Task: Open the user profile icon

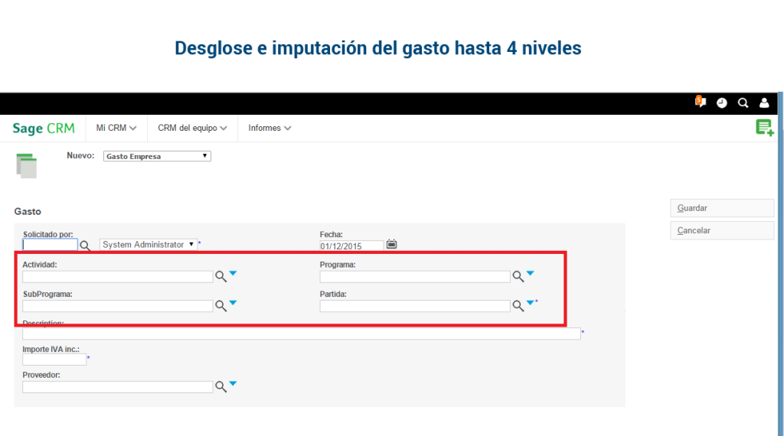Action: tap(764, 103)
